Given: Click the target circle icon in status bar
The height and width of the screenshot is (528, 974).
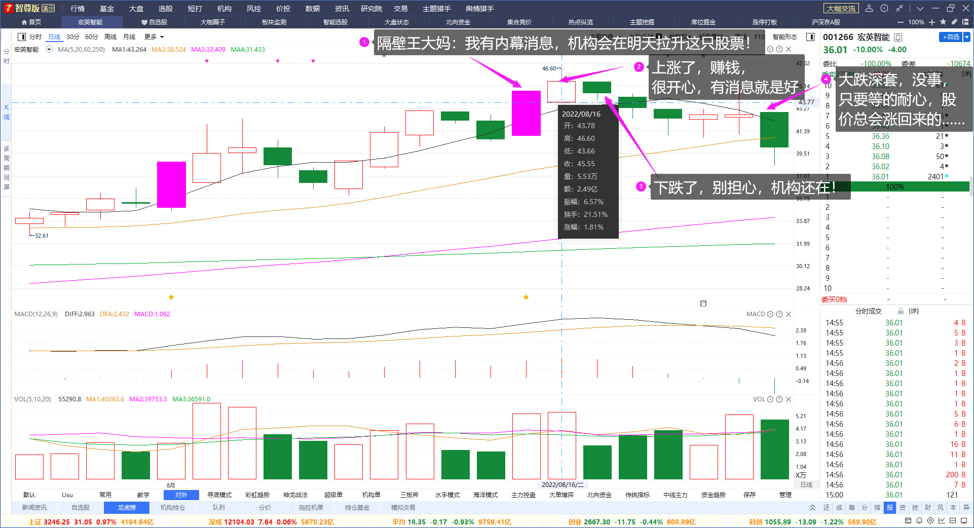Looking at the screenshot, I should [930, 521].
